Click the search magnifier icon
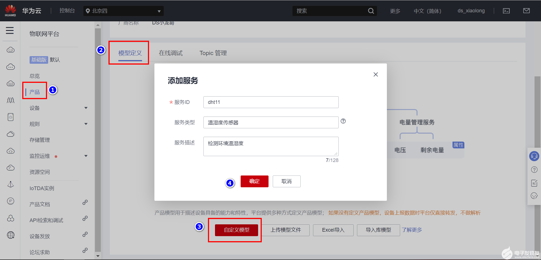The image size is (541, 260). tap(371, 11)
